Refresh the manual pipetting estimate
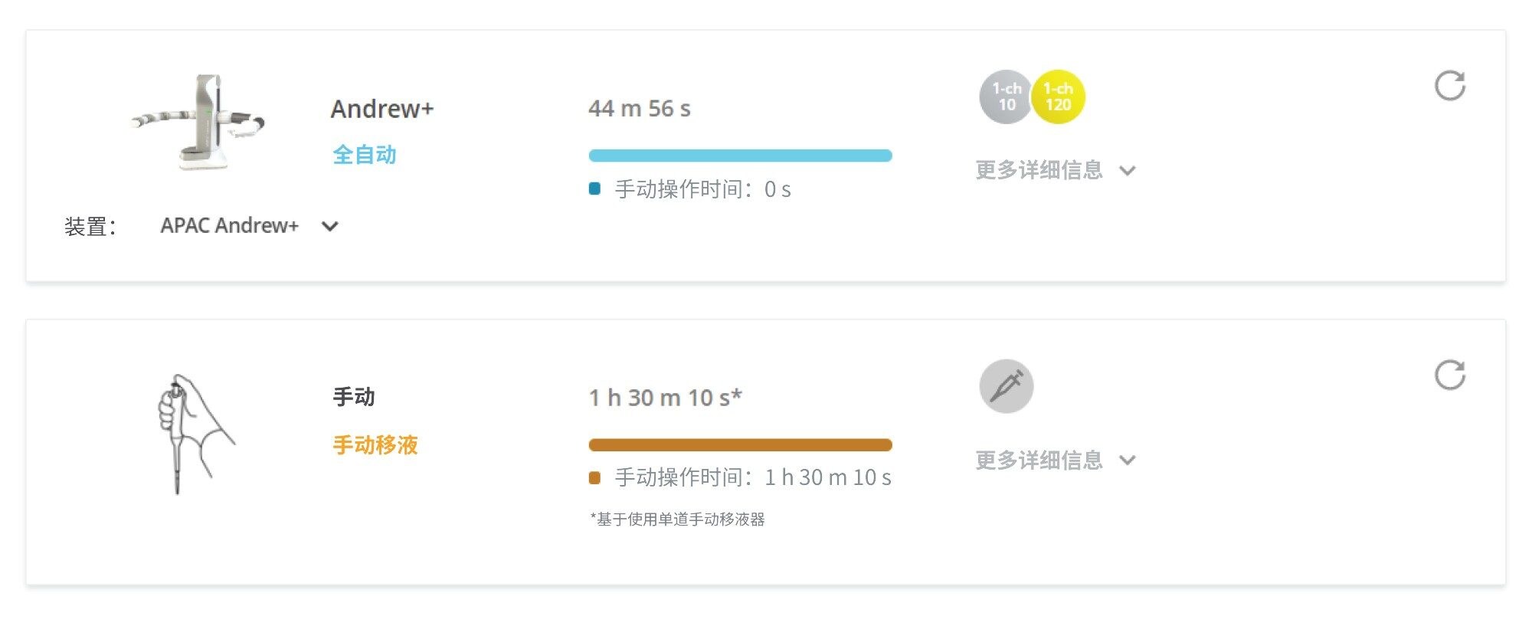Viewport: 1532px width, 626px height. click(x=1449, y=375)
